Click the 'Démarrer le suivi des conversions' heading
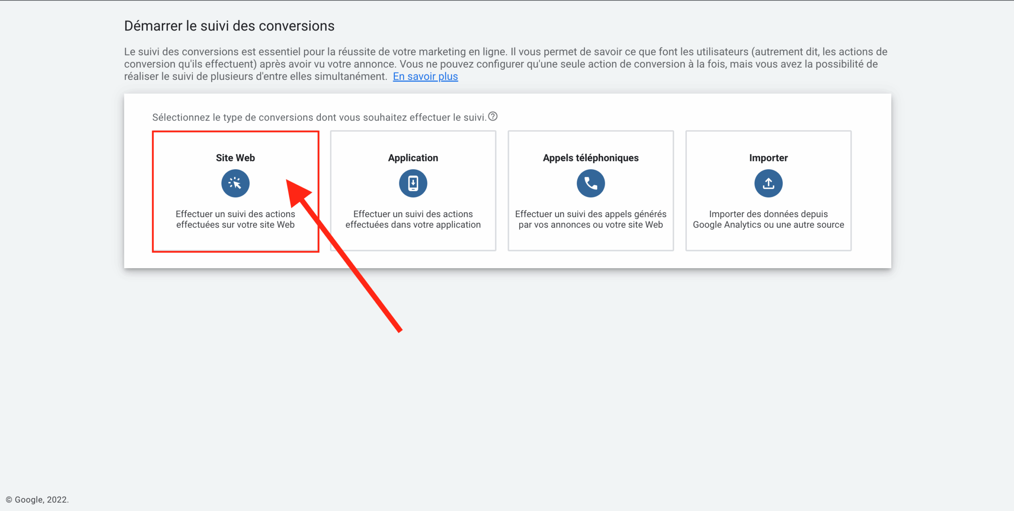Image resolution: width=1014 pixels, height=511 pixels. click(x=229, y=26)
